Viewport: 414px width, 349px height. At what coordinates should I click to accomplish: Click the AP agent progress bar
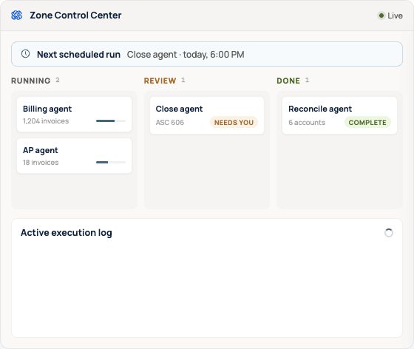click(x=111, y=163)
